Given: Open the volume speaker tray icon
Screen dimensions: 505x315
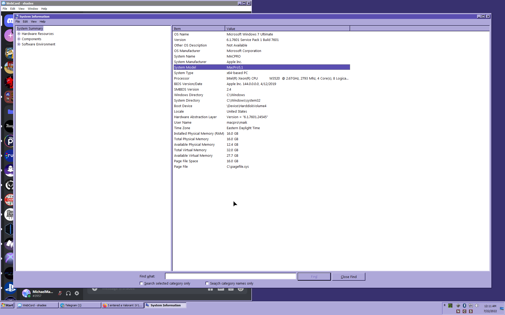Looking at the screenshot, I should pos(477,306).
